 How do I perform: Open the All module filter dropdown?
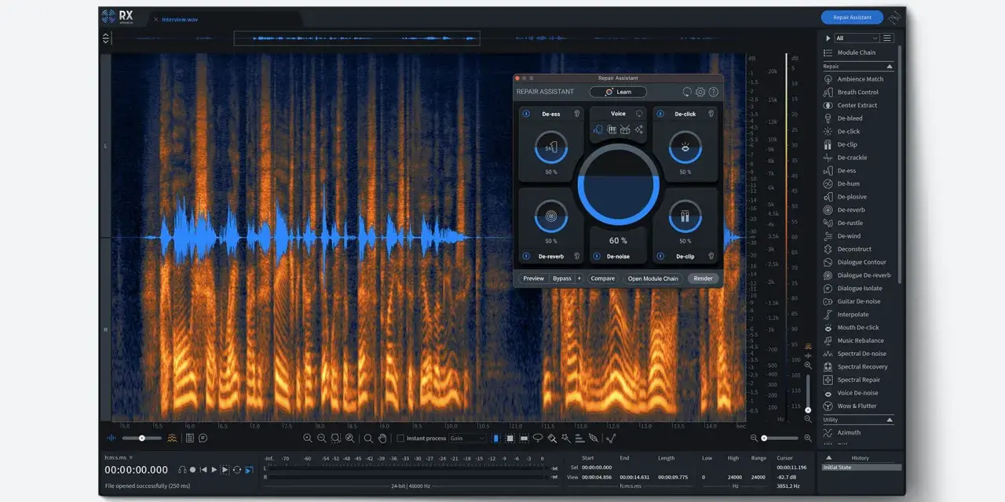857,38
